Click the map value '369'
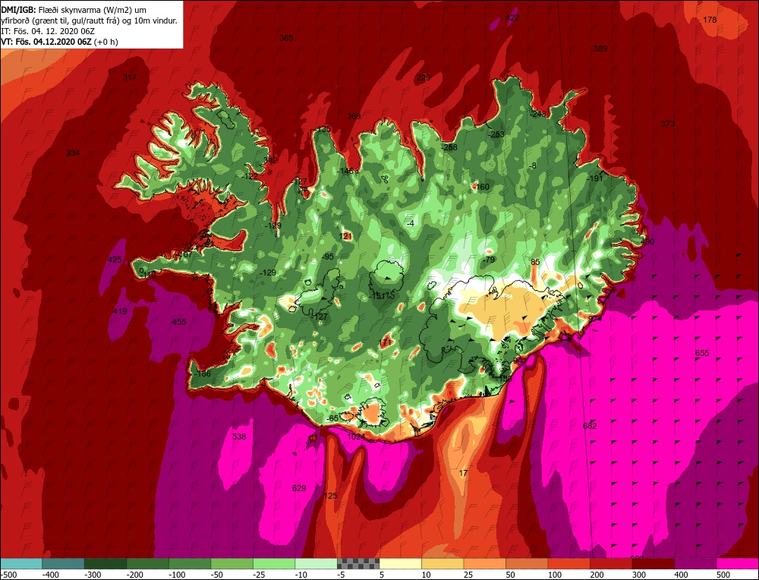This screenshot has height=580, width=759. 354,116
